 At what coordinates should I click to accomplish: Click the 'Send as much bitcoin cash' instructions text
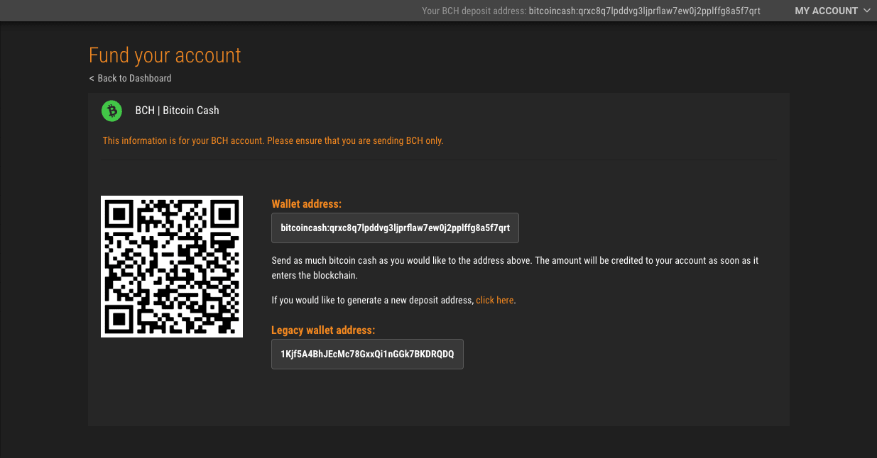tap(516, 267)
